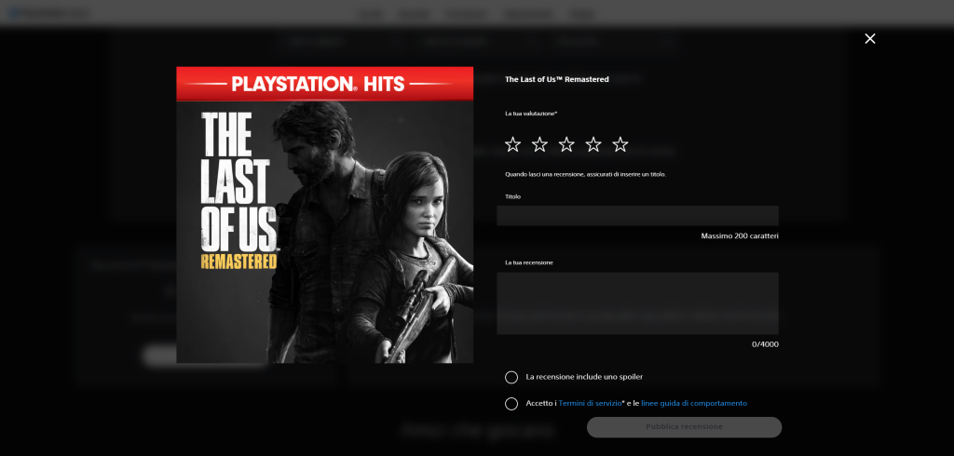Close the review dialog with the X
Image resolution: width=954 pixels, height=456 pixels.
click(870, 39)
